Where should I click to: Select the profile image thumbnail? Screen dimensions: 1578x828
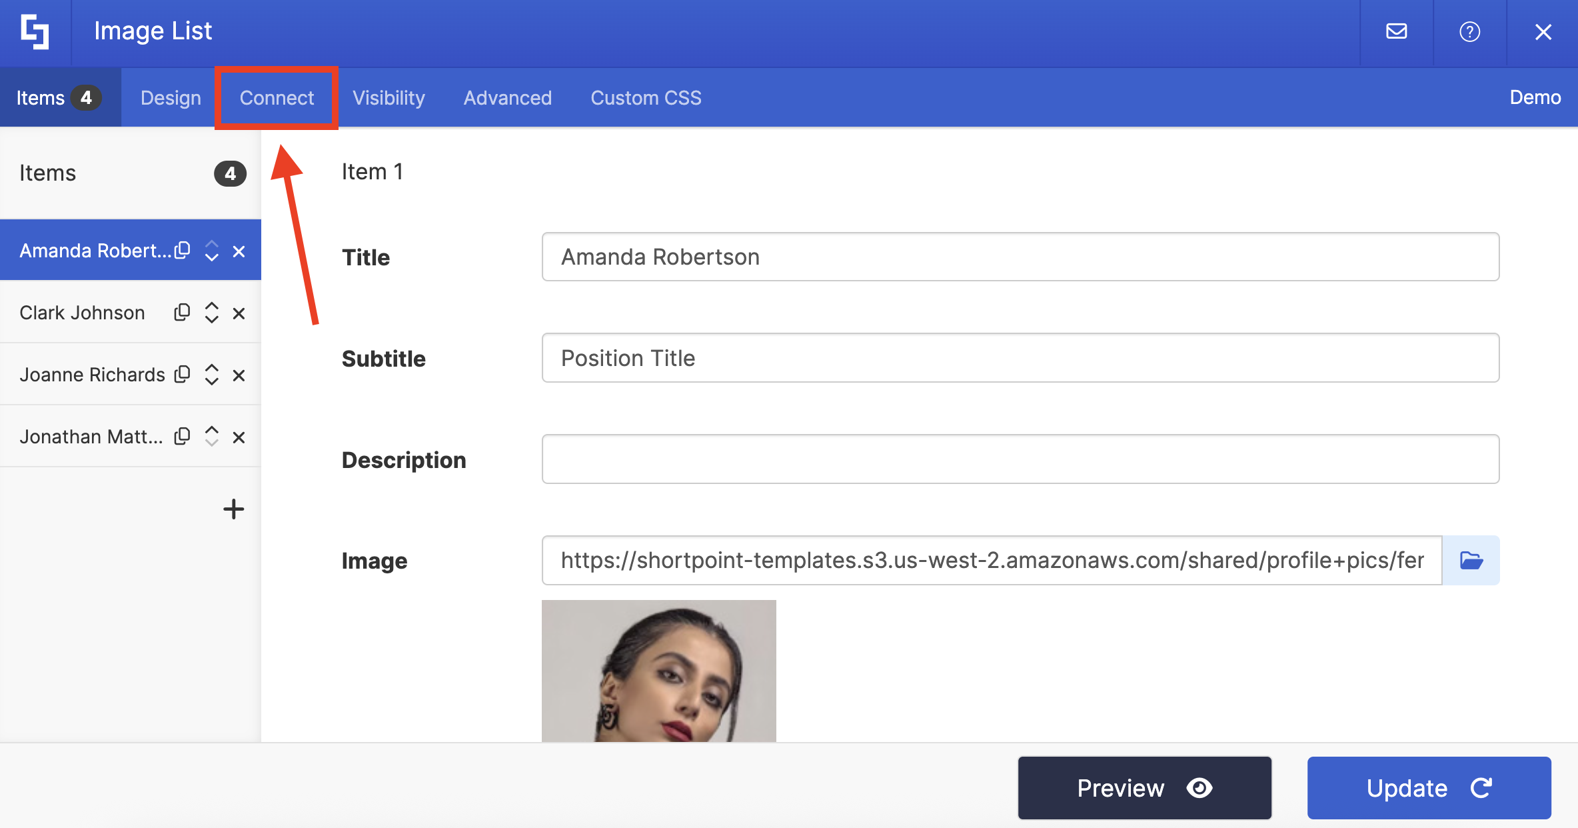tap(658, 671)
